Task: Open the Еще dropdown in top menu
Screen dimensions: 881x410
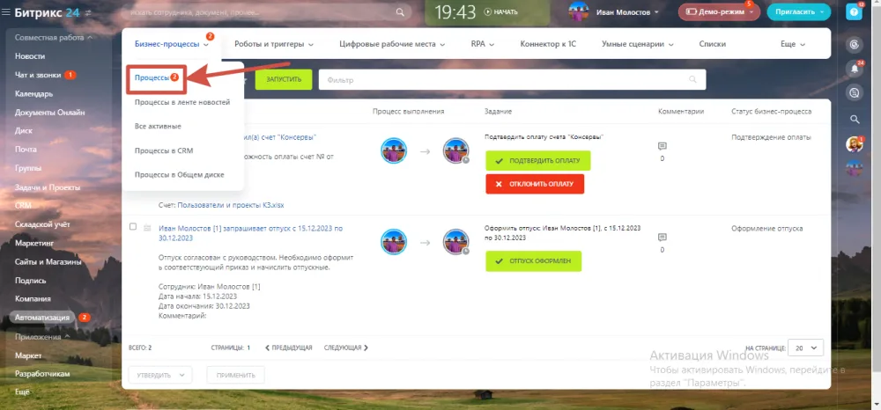Action: click(x=792, y=44)
